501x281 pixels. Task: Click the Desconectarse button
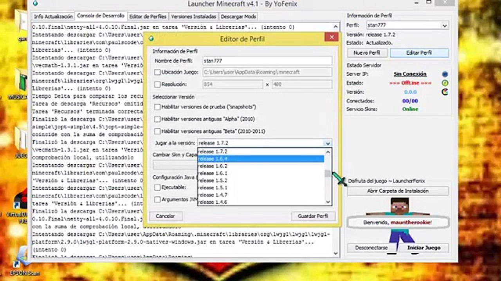(x=371, y=248)
